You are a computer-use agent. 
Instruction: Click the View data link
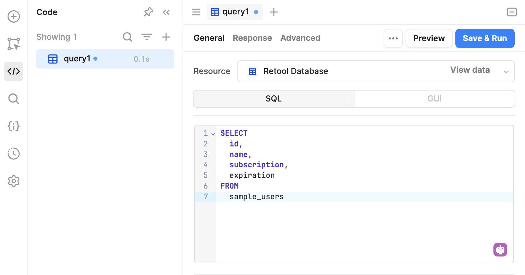coord(470,70)
